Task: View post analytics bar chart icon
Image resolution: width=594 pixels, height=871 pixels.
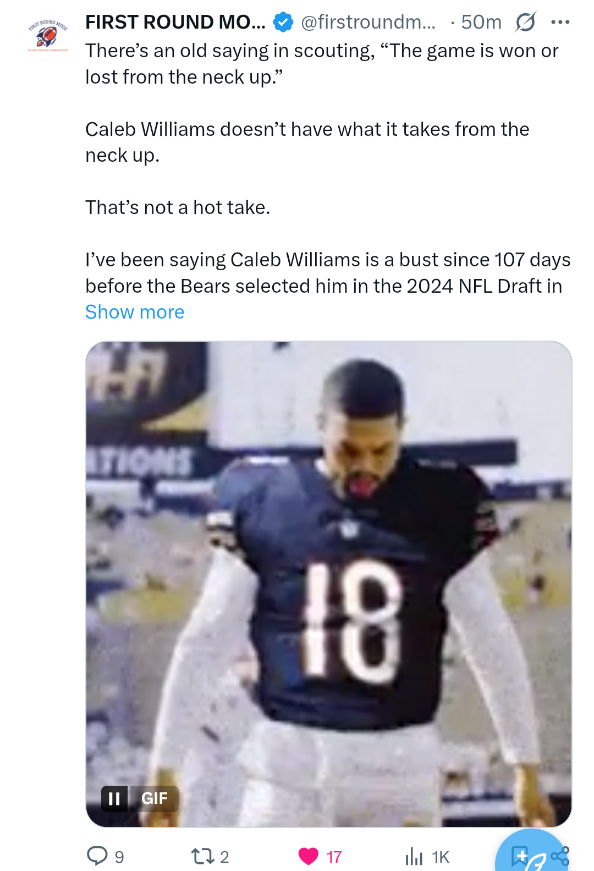Action: pos(414,856)
